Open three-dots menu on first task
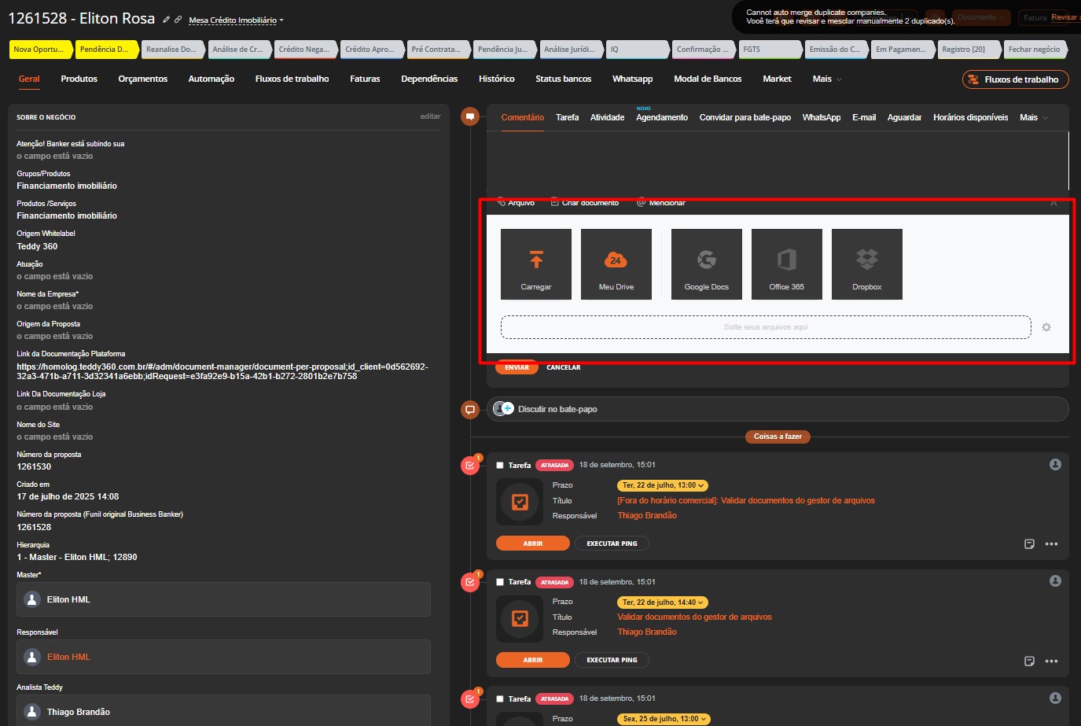This screenshot has width=1081, height=726. (1051, 544)
